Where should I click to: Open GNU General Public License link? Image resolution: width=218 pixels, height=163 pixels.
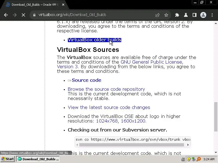pyautogui.click(x=152, y=62)
